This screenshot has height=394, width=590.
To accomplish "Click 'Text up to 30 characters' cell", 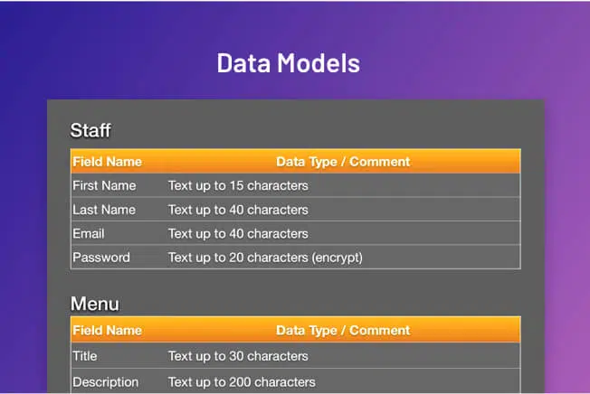I will 238,356.
